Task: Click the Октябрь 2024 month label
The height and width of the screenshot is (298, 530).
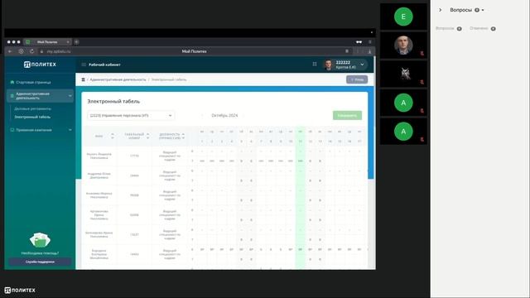Action: click(224, 116)
